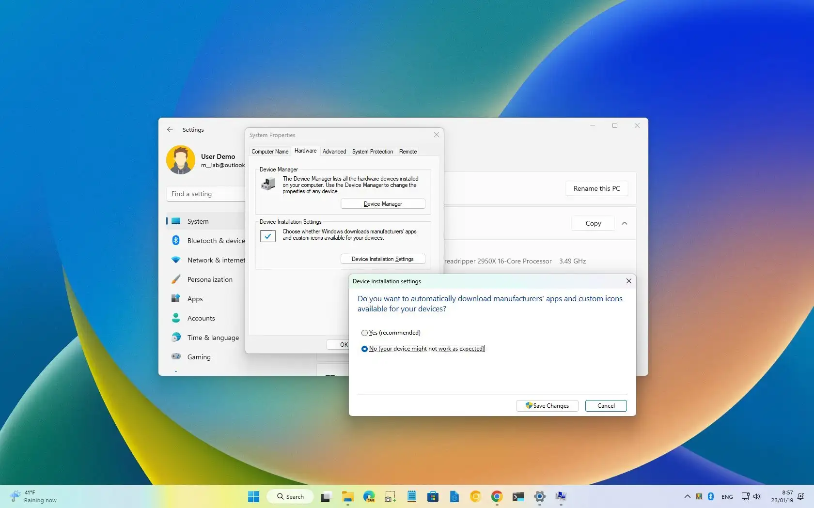Toggle the Device Installation Settings checkbox
Screen dimensions: 814x508
click(x=267, y=236)
